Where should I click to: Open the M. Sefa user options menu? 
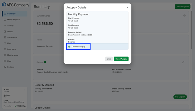point(24,90)
